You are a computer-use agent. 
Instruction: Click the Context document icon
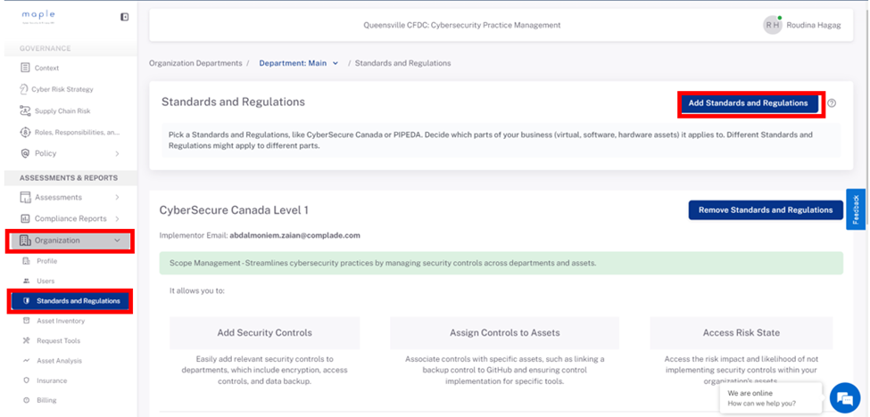point(25,68)
